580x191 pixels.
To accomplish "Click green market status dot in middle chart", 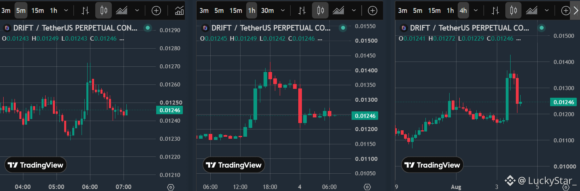I will pos(343,28).
